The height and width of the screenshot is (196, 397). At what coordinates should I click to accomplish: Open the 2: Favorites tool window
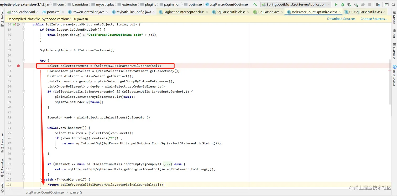coord(2,168)
